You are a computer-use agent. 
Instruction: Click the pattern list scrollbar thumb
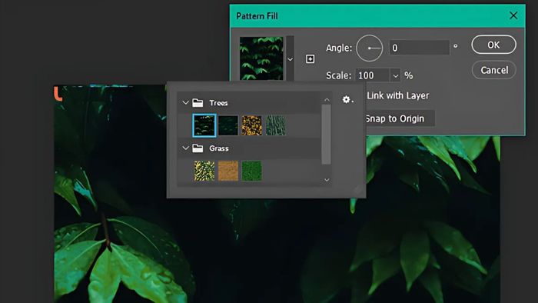(327, 134)
